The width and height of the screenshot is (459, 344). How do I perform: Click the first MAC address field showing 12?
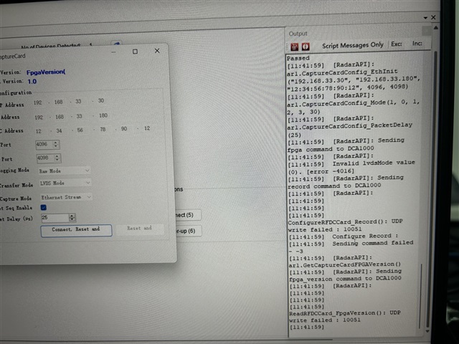pyautogui.click(x=38, y=131)
